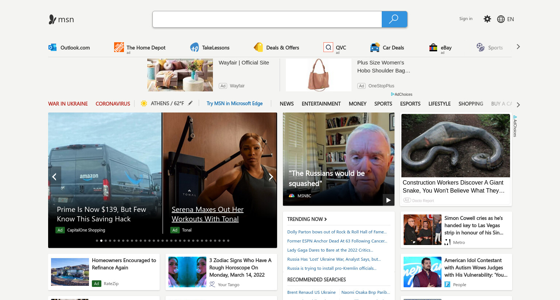Screen dimensions: 560x300
Task: Click the MSNBC peacock source icon
Action: click(x=292, y=196)
